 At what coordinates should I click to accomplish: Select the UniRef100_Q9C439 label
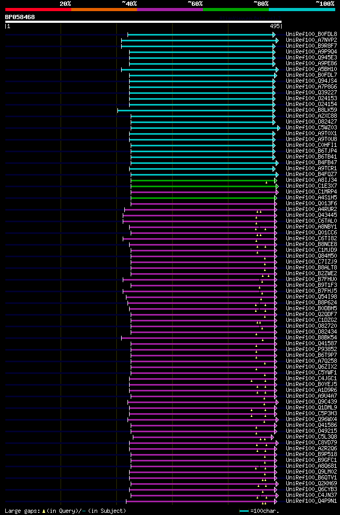311,403
